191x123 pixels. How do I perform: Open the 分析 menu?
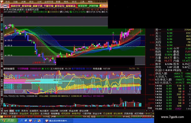click(39, 2)
